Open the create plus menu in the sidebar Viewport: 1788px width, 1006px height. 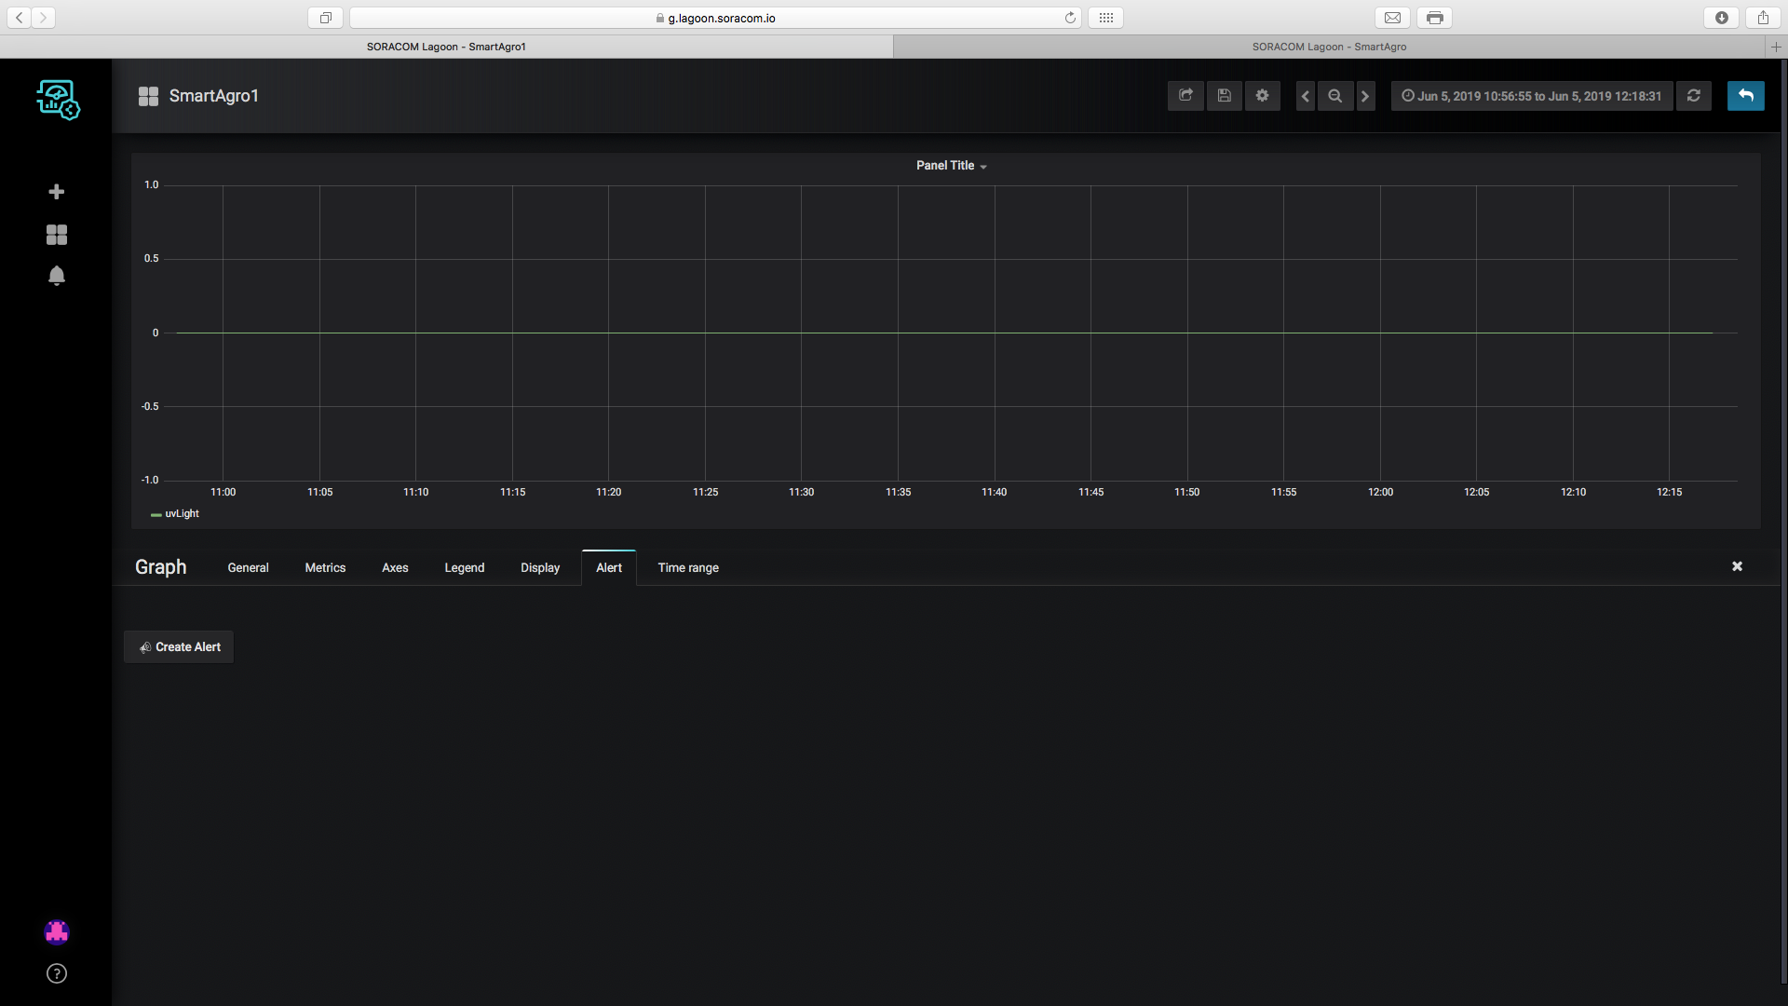coord(56,192)
